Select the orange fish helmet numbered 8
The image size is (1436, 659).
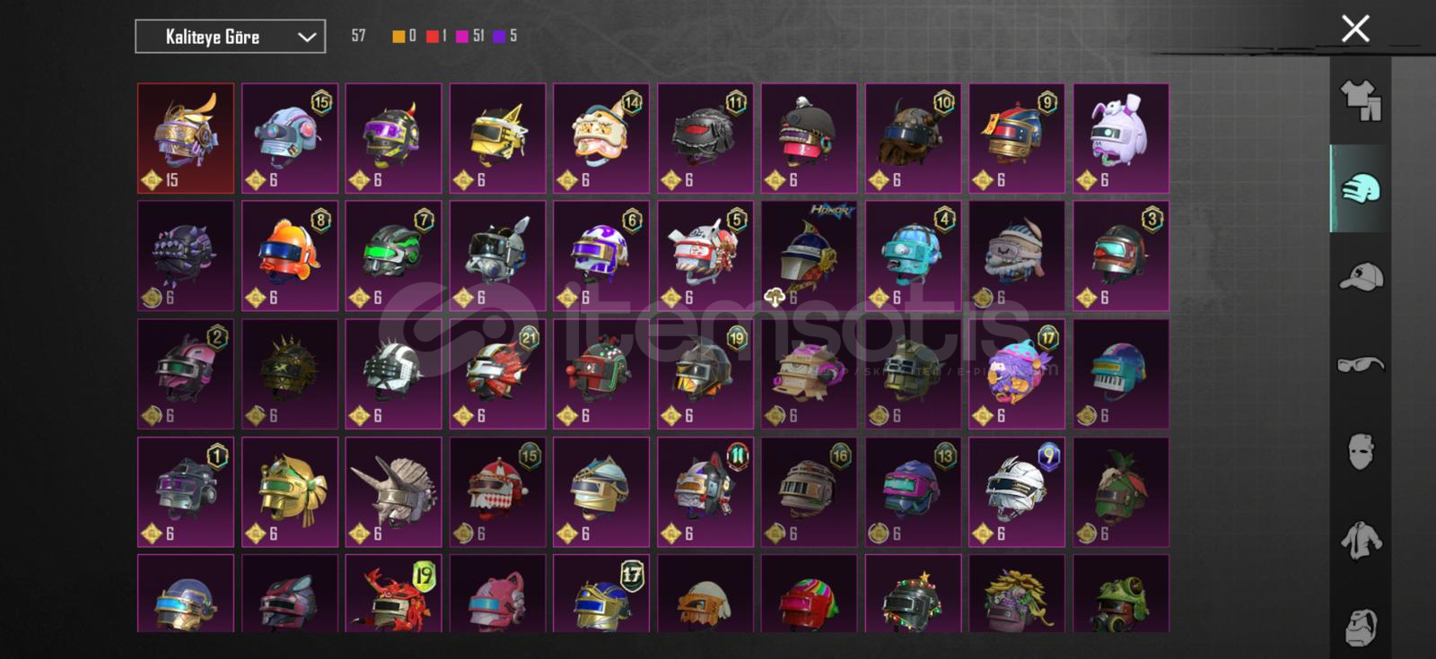click(x=290, y=256)
